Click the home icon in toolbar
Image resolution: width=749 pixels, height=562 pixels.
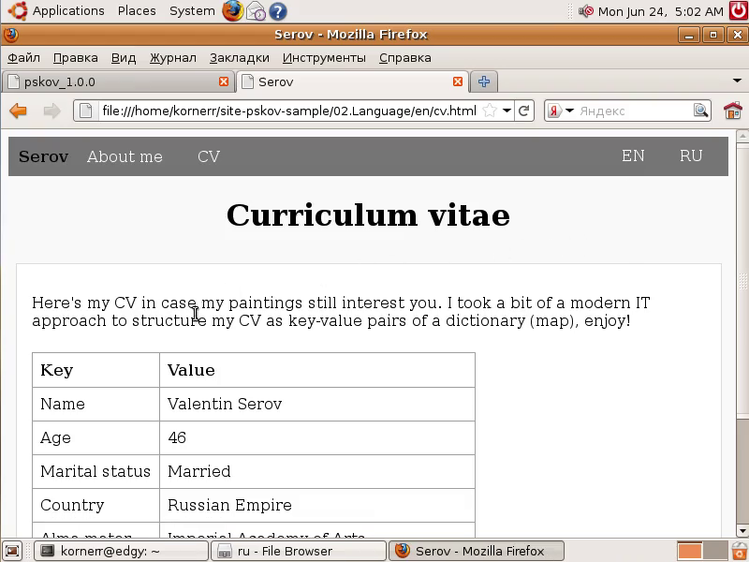(x=732, y=111)
